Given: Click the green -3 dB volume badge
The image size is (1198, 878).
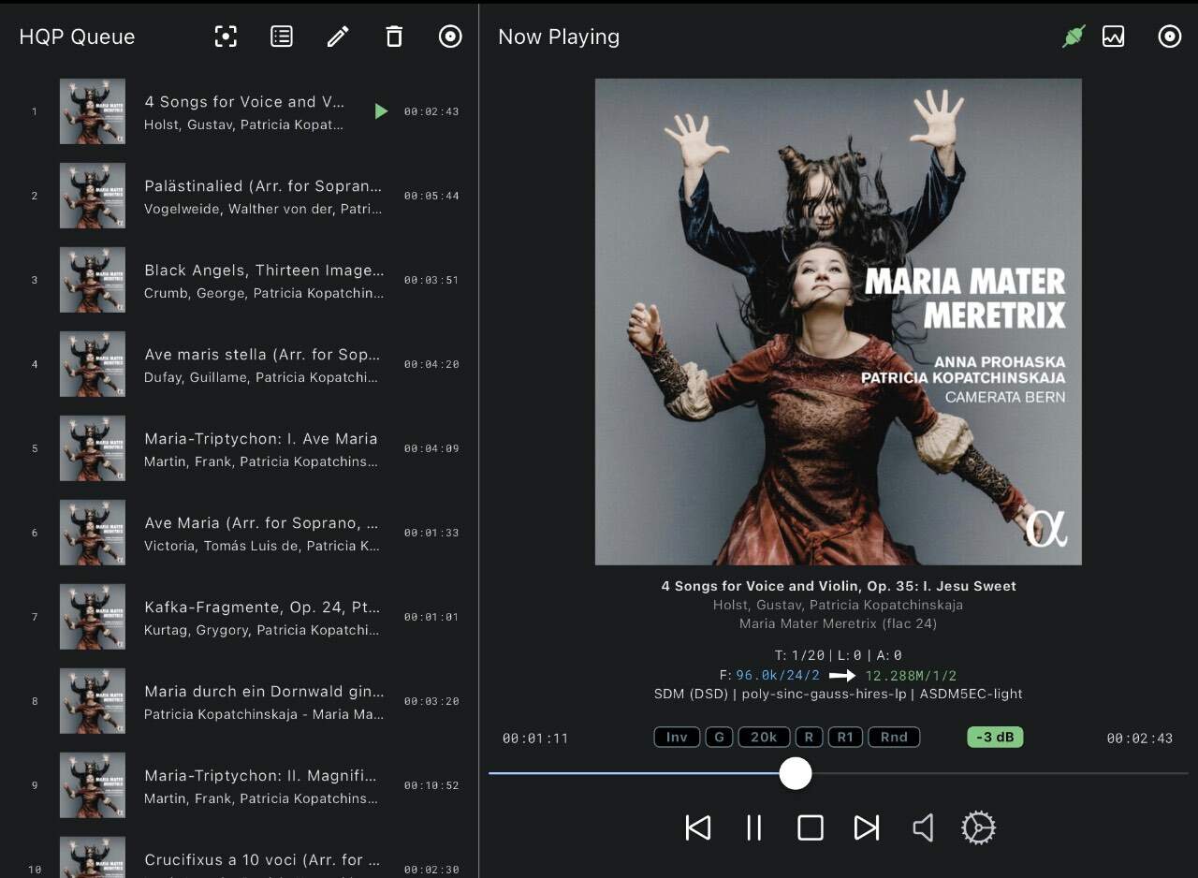Looking at the screenshot, I should coord(995,738).
